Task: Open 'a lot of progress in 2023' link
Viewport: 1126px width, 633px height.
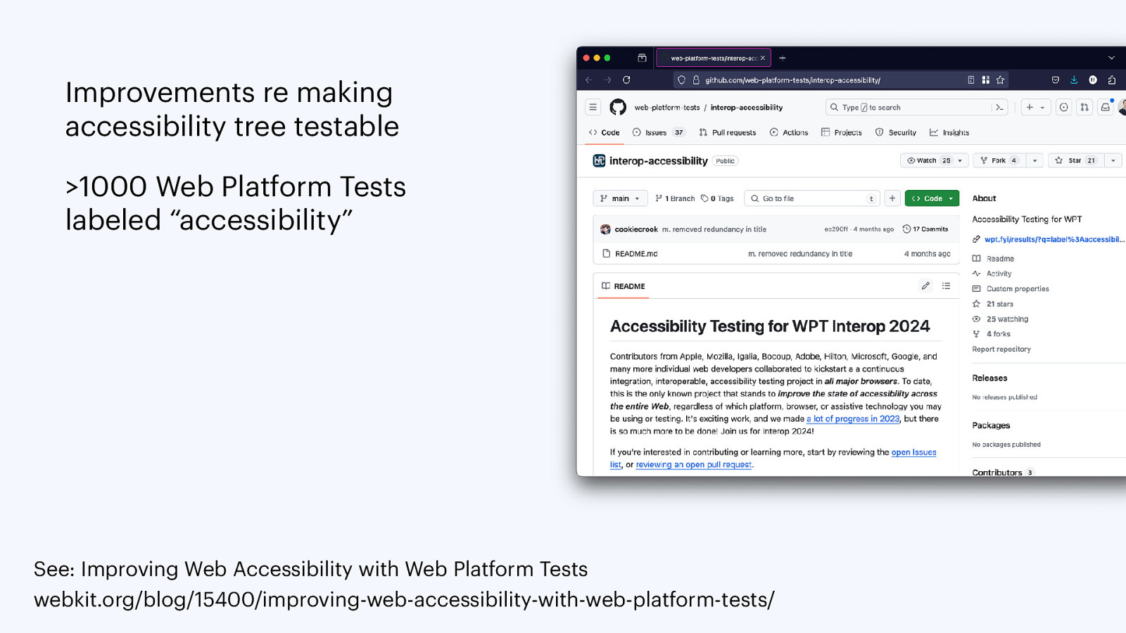Action: click(x=853, y=418)
